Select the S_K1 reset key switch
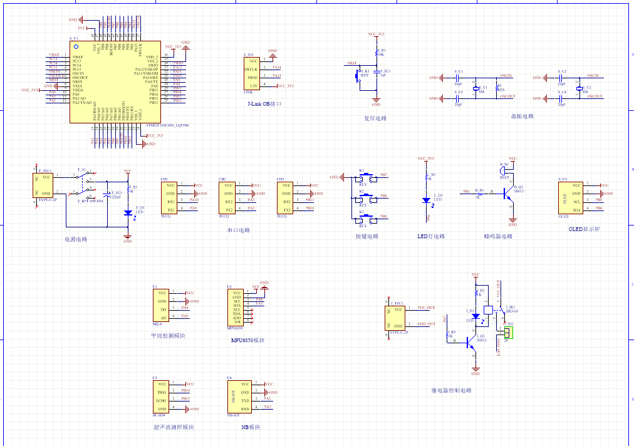This screenshot has width=634, height=446. (x=361, y=75)
